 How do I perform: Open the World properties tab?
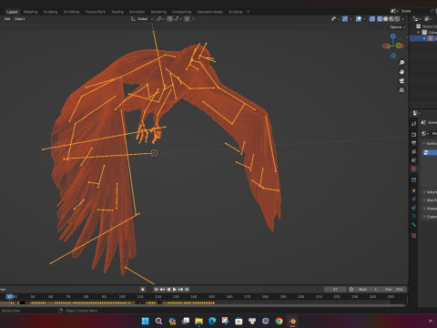(413, 169)
